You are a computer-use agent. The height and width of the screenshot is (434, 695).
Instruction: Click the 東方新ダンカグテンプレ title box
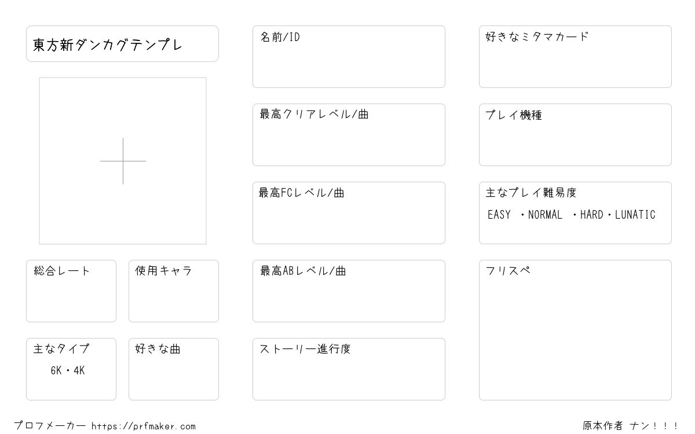tap(122, 43)
